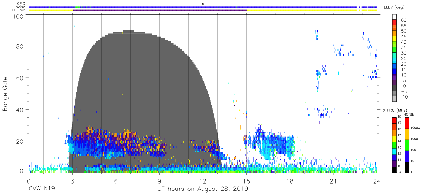Pick the blue 10–100 NOISE color band

point(407,156)
